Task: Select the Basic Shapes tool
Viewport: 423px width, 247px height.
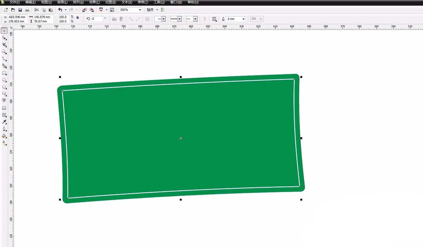Action: click(x=4, y=94)
